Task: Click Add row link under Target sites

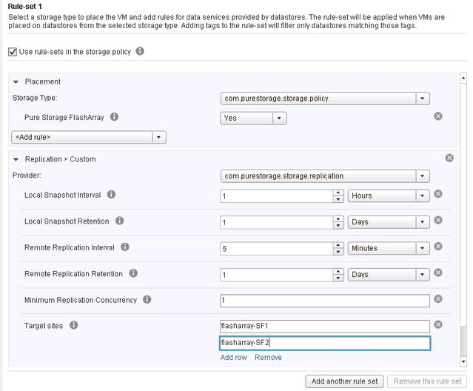Action: [233, 358]
